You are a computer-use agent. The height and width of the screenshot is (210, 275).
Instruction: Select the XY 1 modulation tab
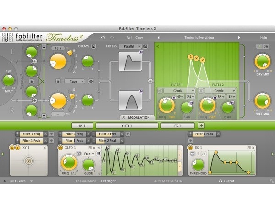(x=82, y=126)
